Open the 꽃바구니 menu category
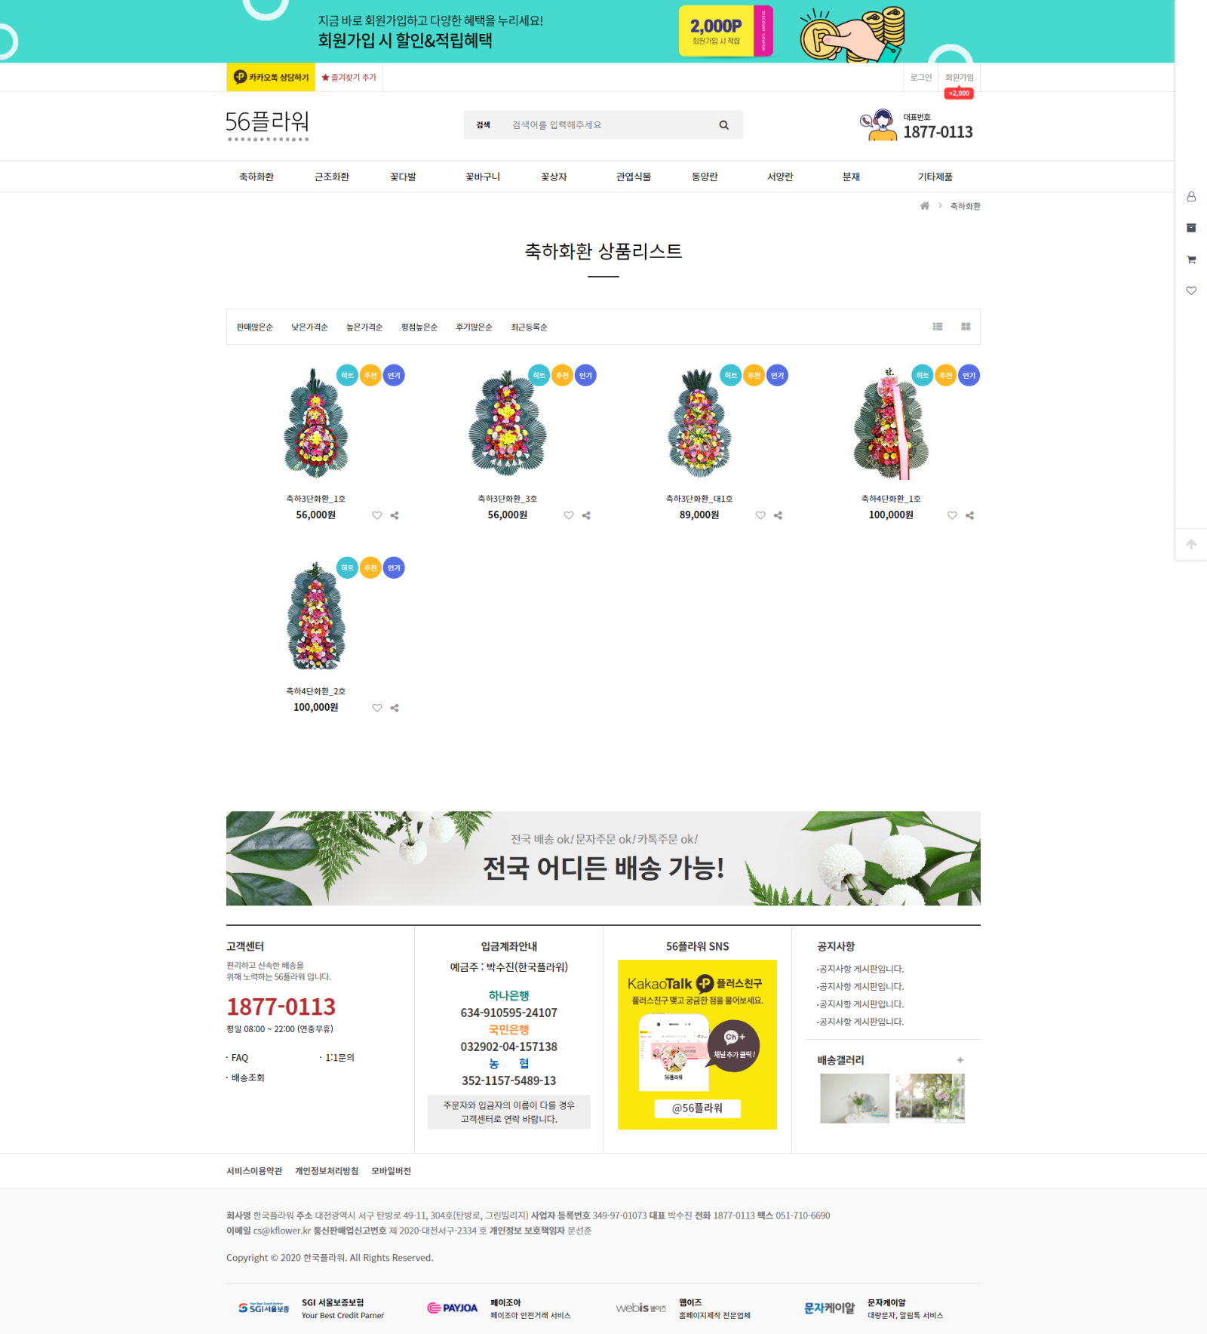 [483, 177]
